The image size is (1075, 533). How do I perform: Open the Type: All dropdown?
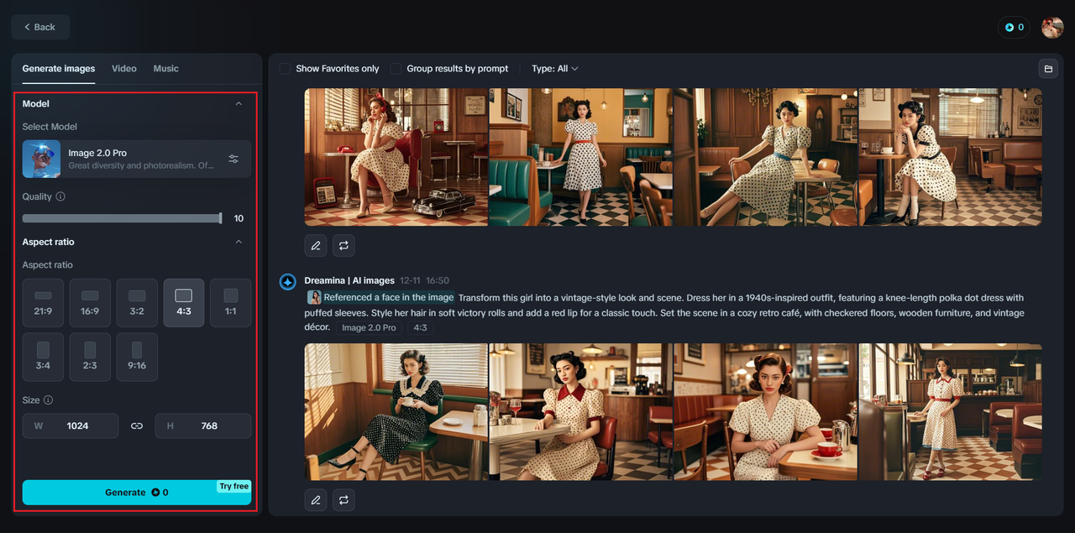(555, 69)
